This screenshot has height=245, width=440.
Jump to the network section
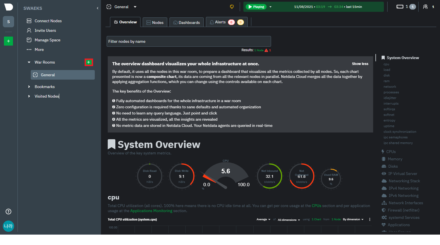coord(390,87)
